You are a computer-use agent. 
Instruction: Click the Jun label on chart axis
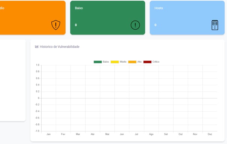(x=122, y=134)
